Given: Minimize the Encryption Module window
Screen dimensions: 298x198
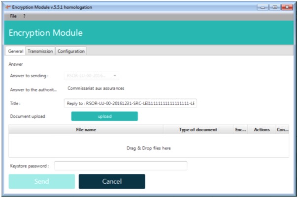Looking at the screenshot, I should tap(262, 7).
